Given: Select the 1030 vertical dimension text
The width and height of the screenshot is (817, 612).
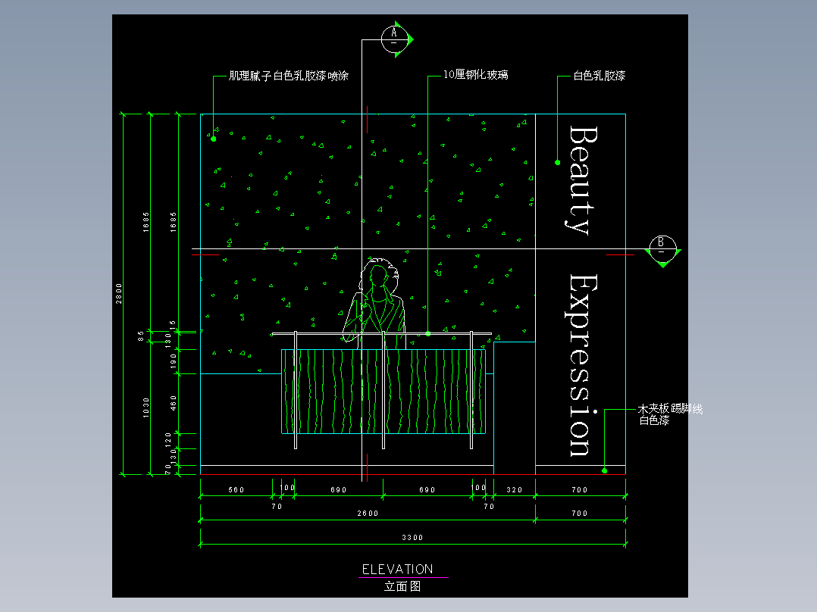Looking at the screenshot, I should (x=146, y=407).
